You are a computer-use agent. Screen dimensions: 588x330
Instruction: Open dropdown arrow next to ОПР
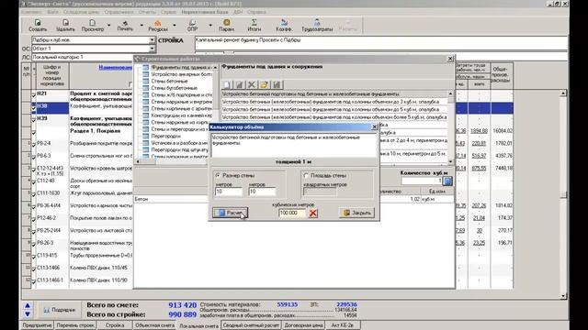210,26
